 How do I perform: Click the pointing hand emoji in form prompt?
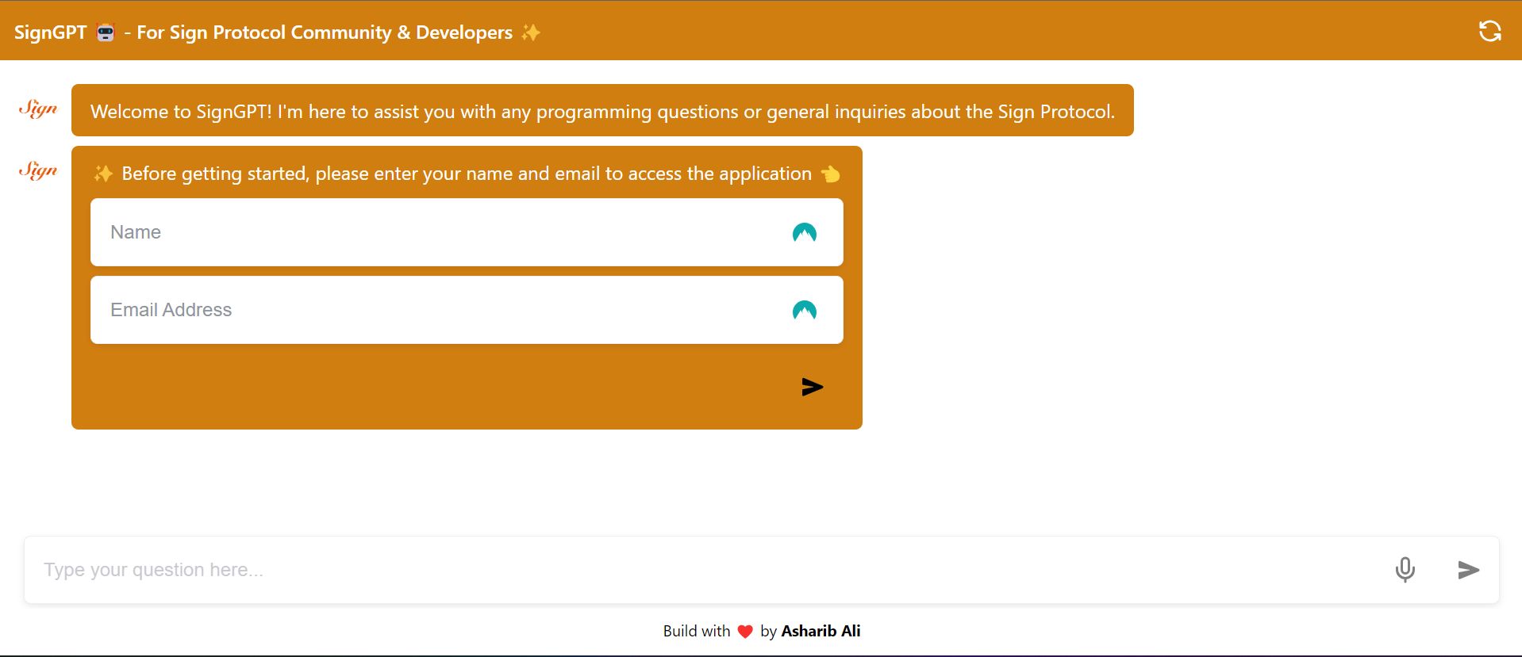pos(830,174)
